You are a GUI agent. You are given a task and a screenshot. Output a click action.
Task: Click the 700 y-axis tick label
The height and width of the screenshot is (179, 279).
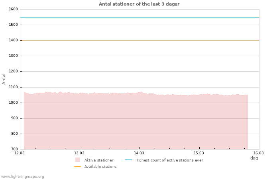(14, 149)
